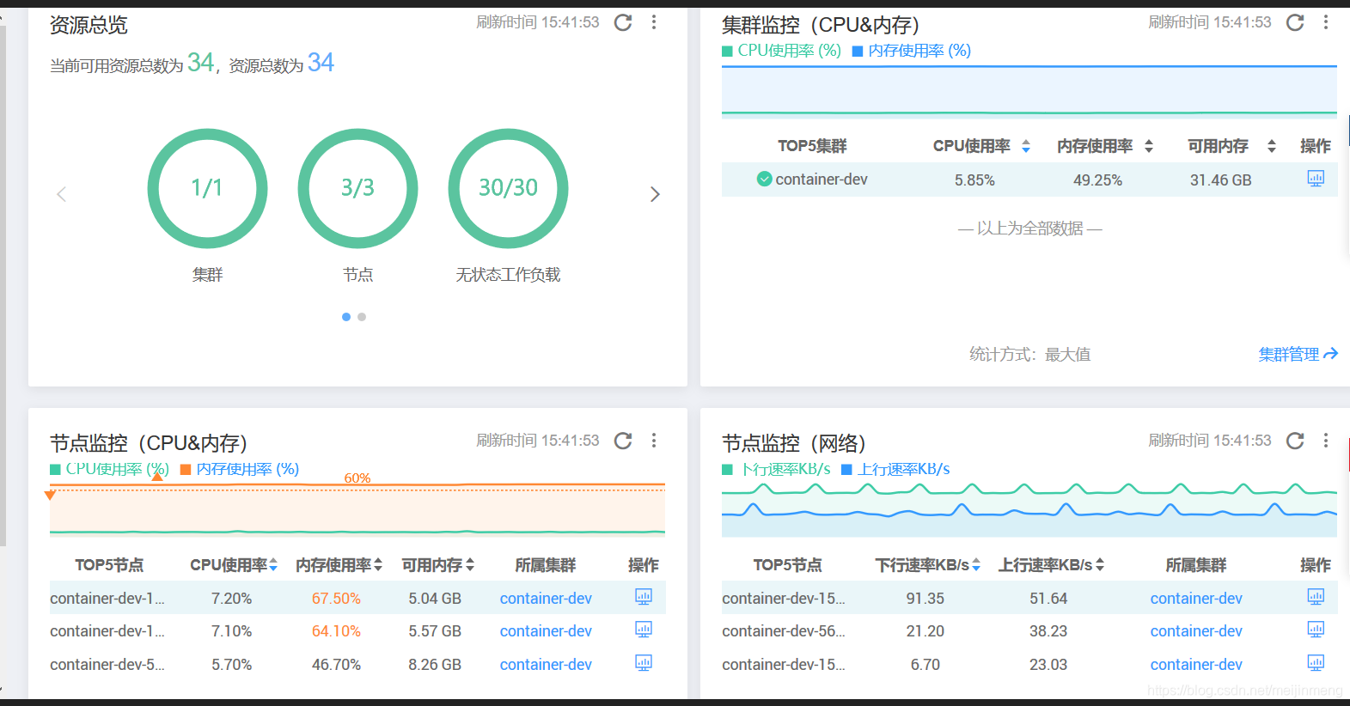The width and height of the screenshot is (1350, 706).
Task: Select second carousel page dot
Action: (x=362, y=317)
